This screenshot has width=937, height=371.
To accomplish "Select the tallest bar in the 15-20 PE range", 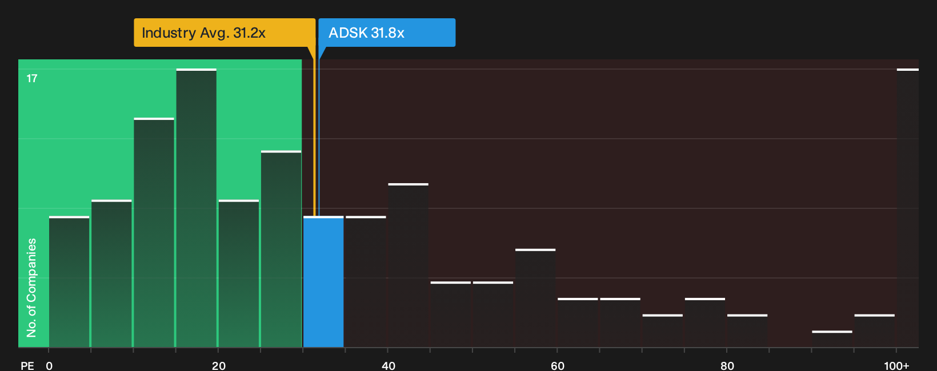I will pos(197,208).
